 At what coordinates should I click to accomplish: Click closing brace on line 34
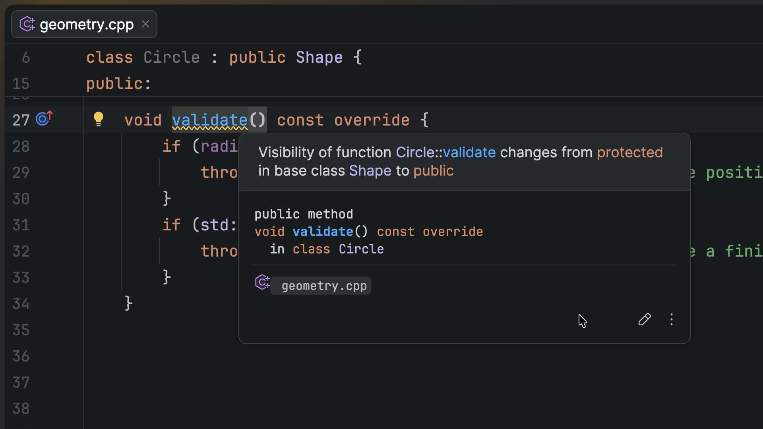pos(128,303)
